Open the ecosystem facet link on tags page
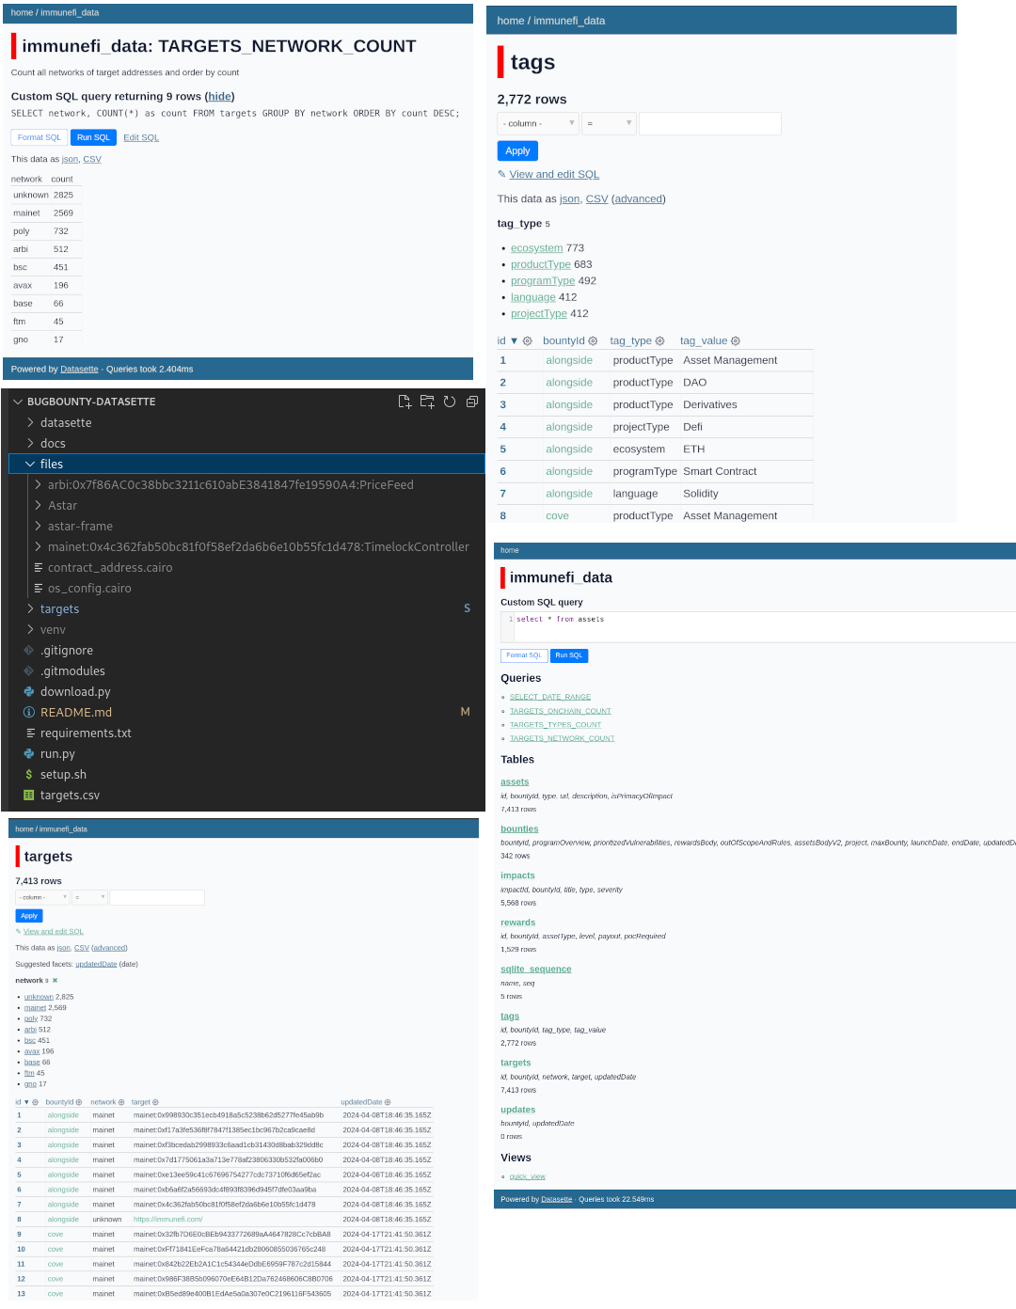 (537, 248)
